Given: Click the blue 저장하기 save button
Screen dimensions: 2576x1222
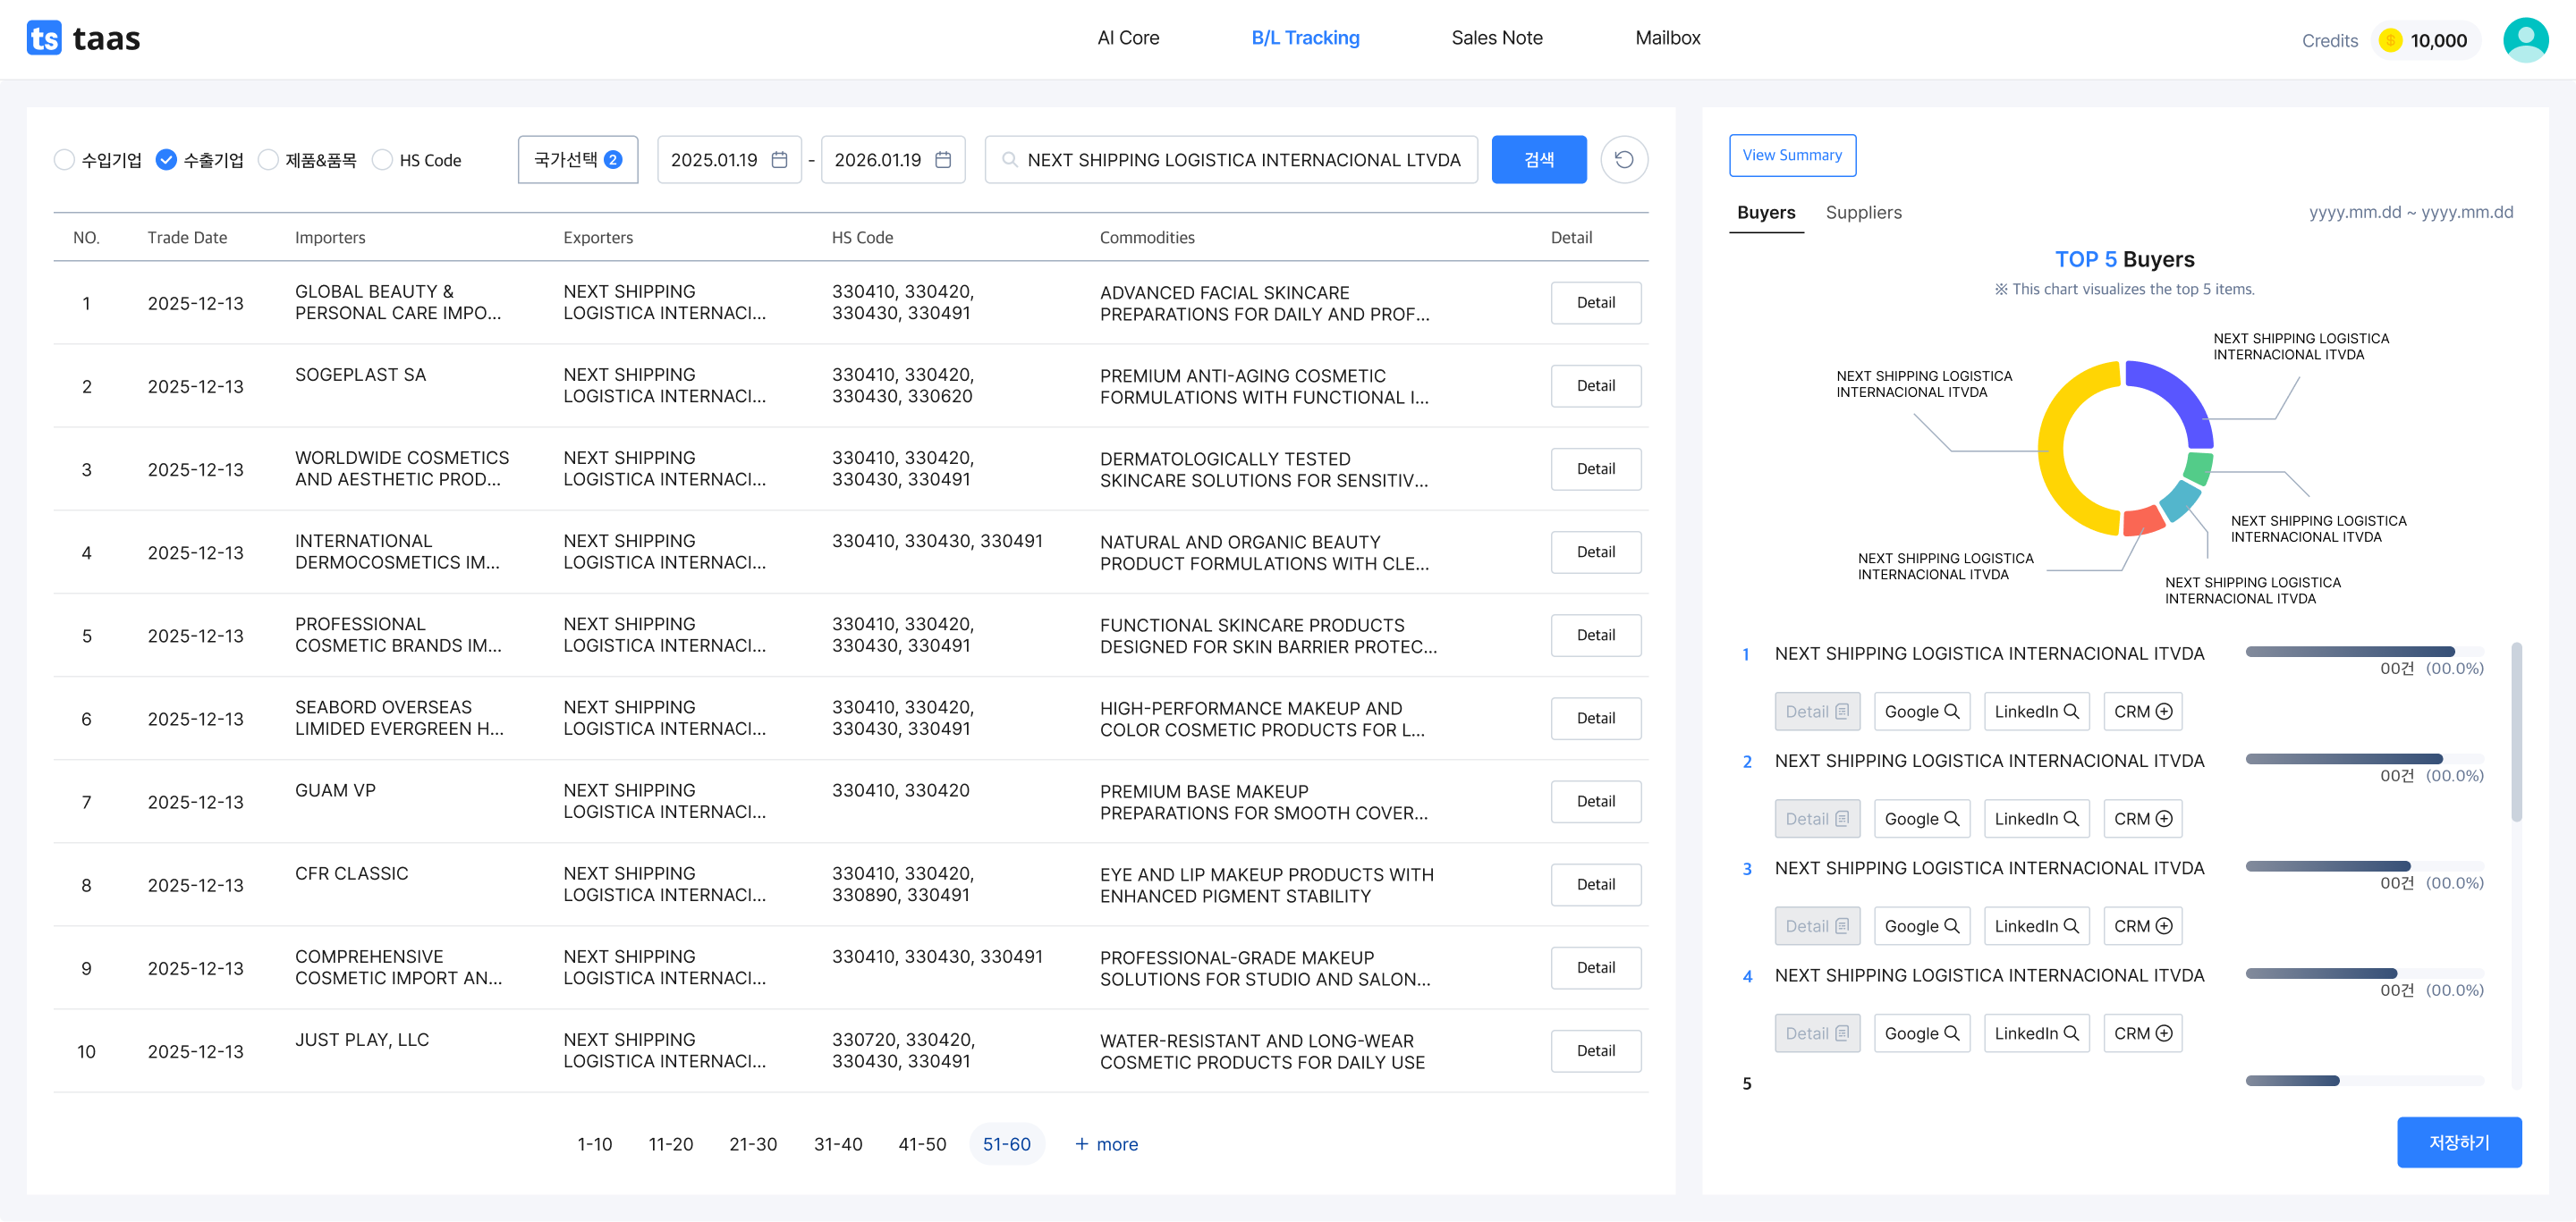Looking at the screenshot, I should 2458,1142.
